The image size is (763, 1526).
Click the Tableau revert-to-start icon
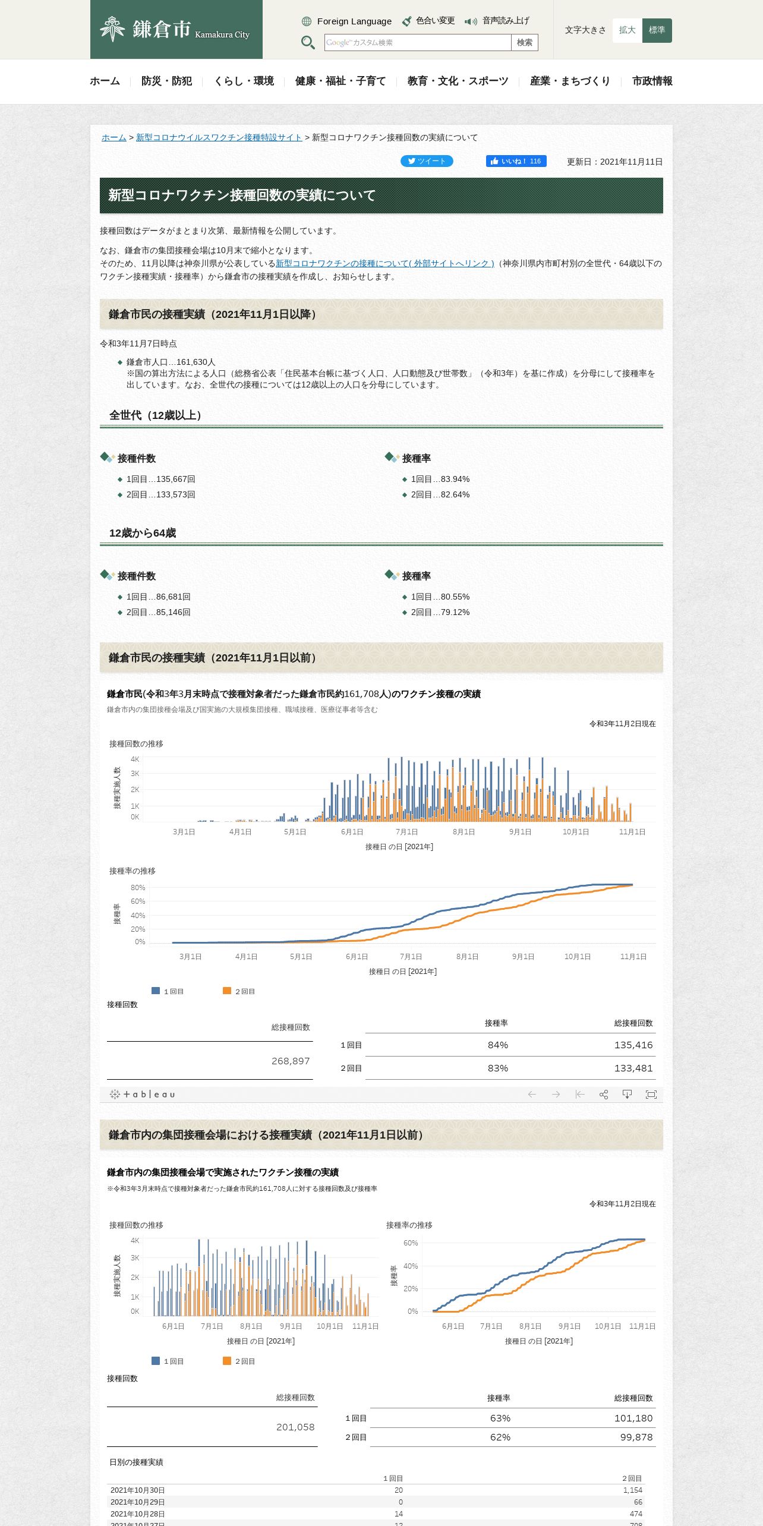point(580,1094)
